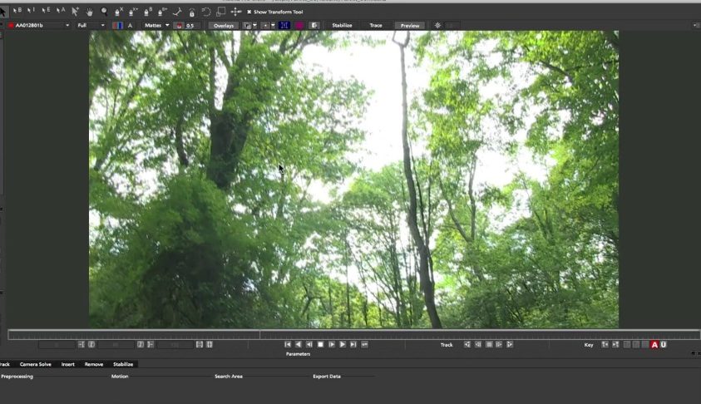The height and width of the screenshot is (404, 701).
Task: Click Track backwards button
Action: pos(467,344)
